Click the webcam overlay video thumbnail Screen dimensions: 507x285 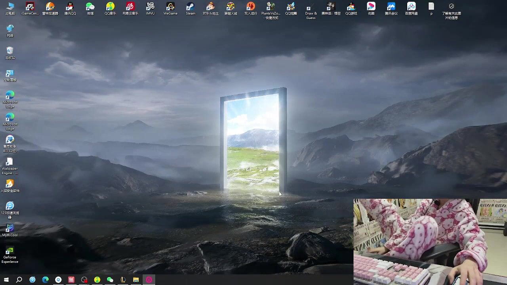430,241
